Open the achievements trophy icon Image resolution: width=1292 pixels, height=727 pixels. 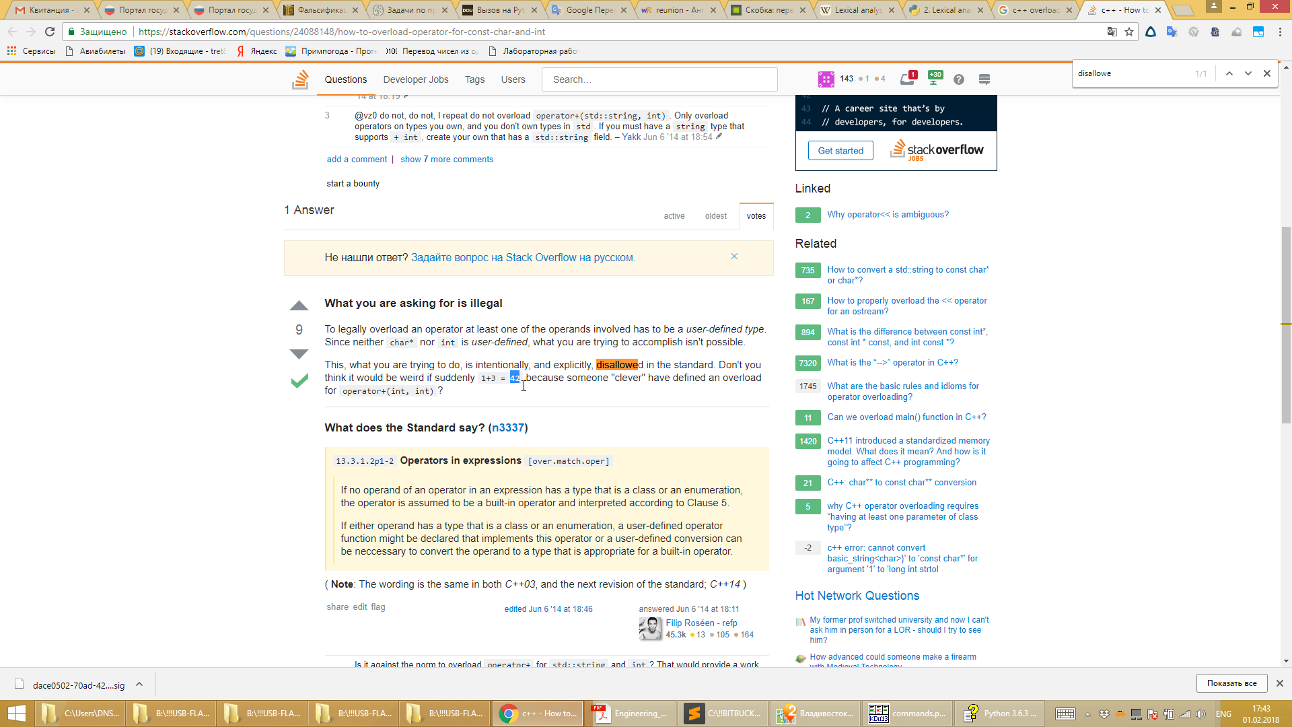click(935, 78)
